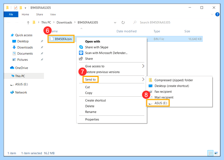Select Fax recipient in submenu
Image resolution: width=224 pixels, height=160 pixels.
[163, 92]
